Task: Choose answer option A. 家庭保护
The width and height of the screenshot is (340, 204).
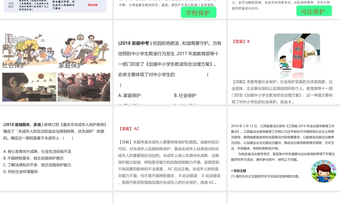Action: pyautogui.click(x=130, y=96)
